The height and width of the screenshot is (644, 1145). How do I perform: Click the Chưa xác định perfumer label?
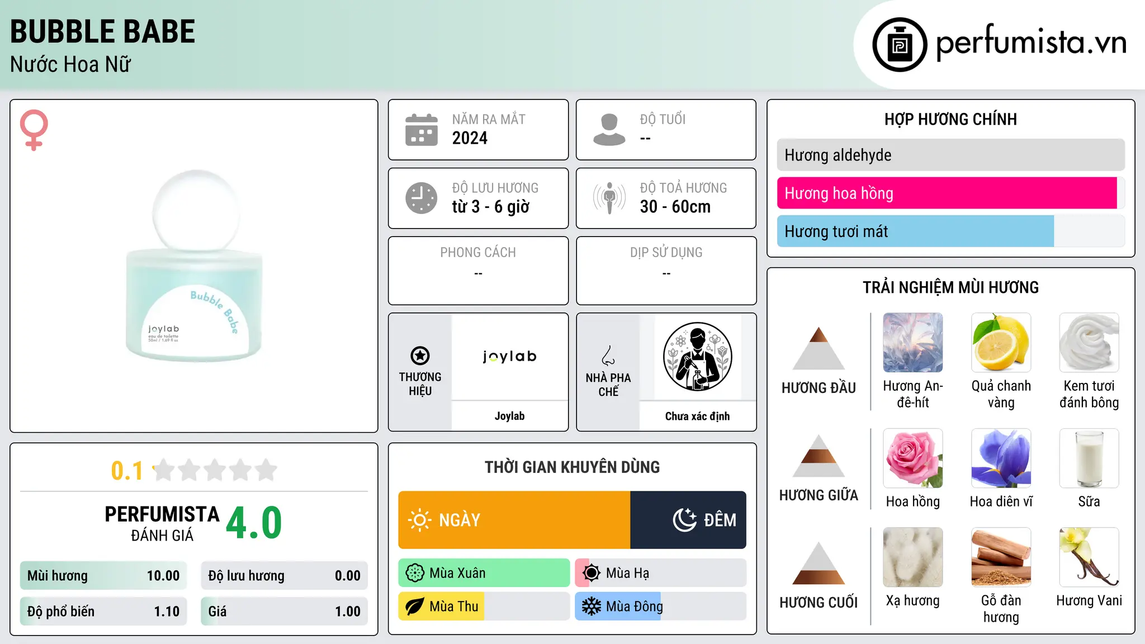[697, 416]
